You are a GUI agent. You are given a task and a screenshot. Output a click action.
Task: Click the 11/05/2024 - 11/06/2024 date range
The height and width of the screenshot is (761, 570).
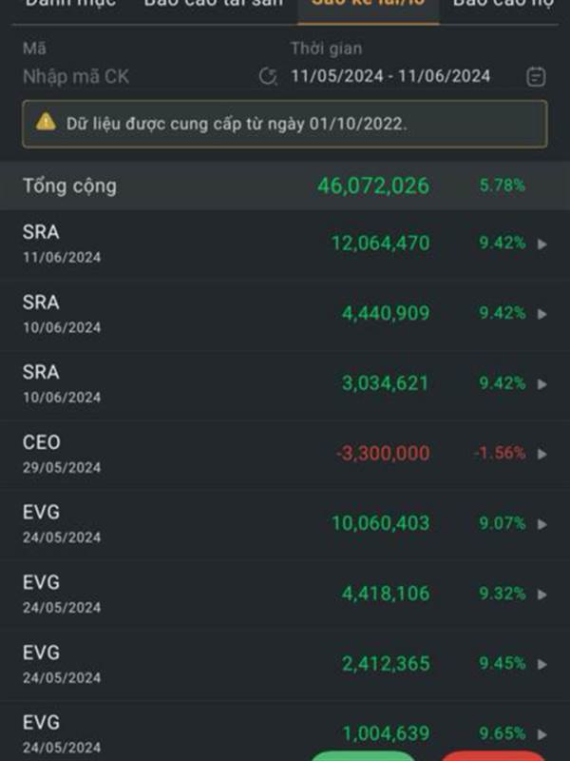(x=390, y=77)
